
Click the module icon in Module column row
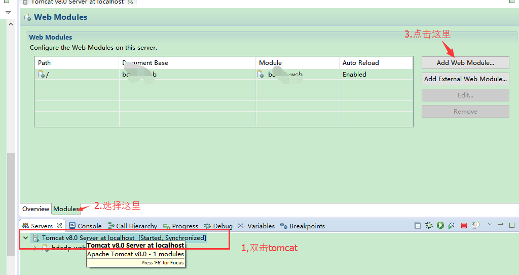[x=261, y=74]
